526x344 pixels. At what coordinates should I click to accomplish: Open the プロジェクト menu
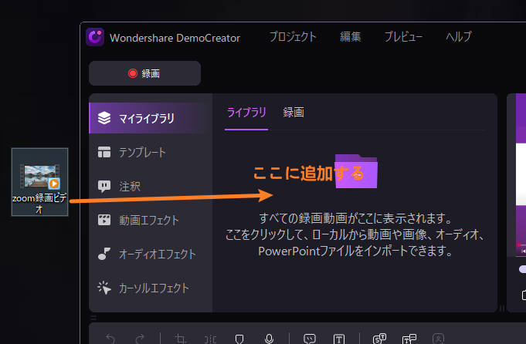[293, 37]
